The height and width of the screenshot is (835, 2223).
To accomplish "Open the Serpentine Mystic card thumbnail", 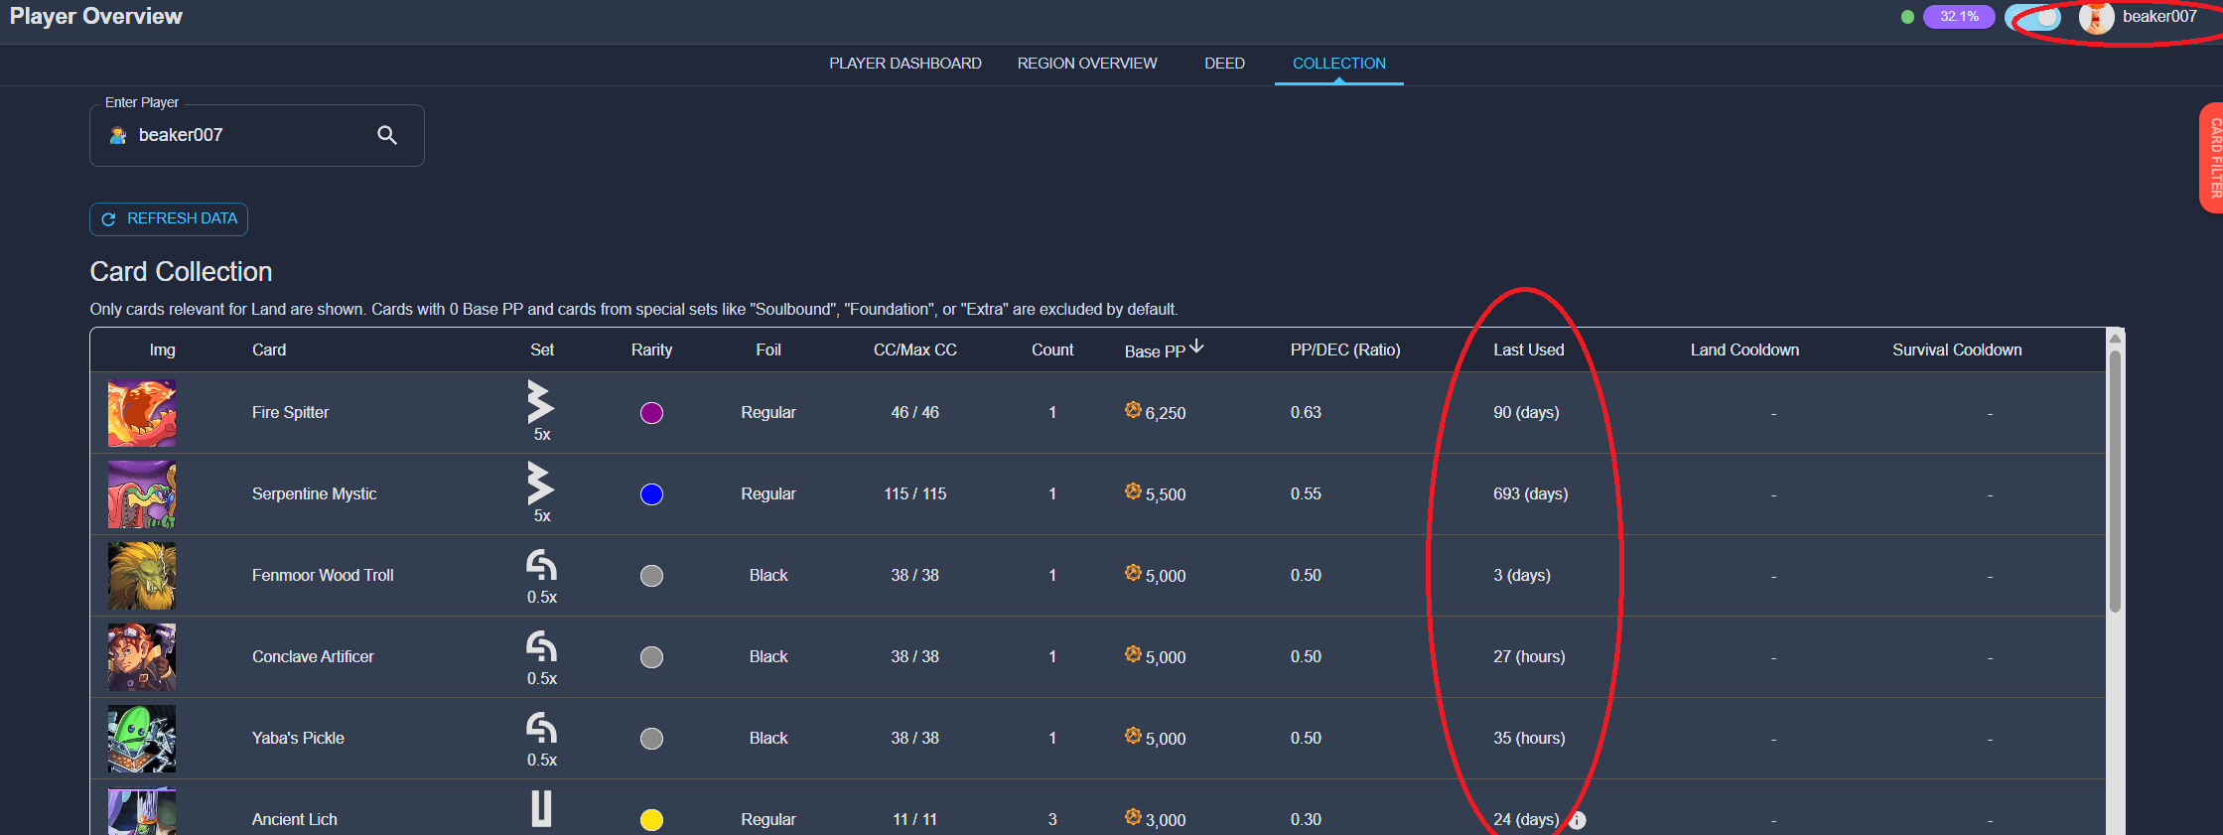I will (142, 494).
